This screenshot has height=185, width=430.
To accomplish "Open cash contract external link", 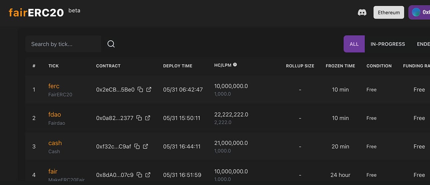I will pos(145,146).
